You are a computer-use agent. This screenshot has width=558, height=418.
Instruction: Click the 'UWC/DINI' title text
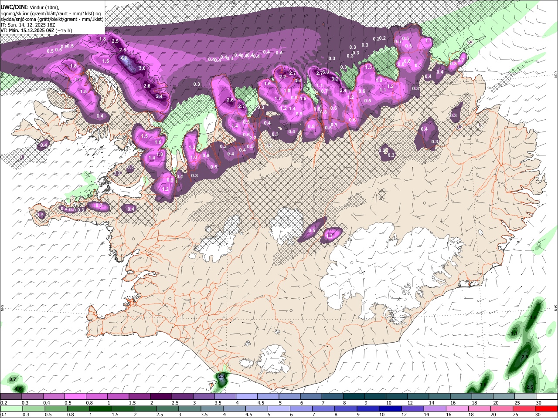(14, 7)
